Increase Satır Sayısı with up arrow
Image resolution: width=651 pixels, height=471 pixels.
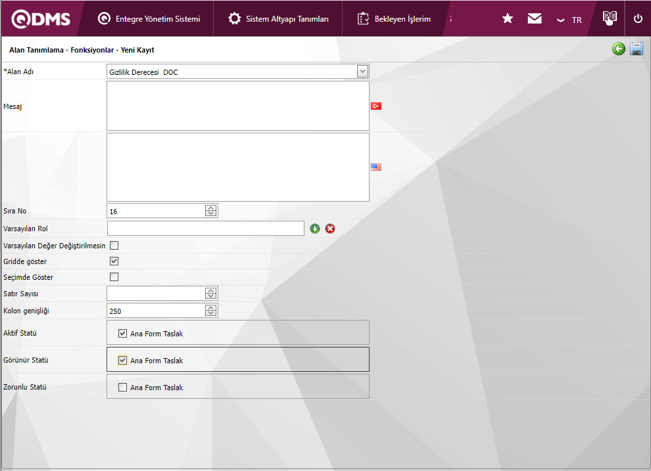click(x=211, y=290)
